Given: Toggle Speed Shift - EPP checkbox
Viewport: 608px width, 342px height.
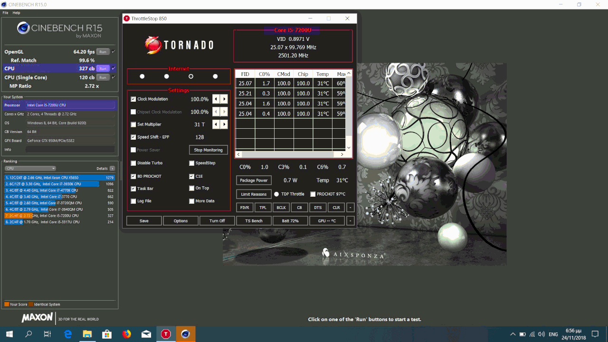Looking at the screenshot, I should [133, 137].
